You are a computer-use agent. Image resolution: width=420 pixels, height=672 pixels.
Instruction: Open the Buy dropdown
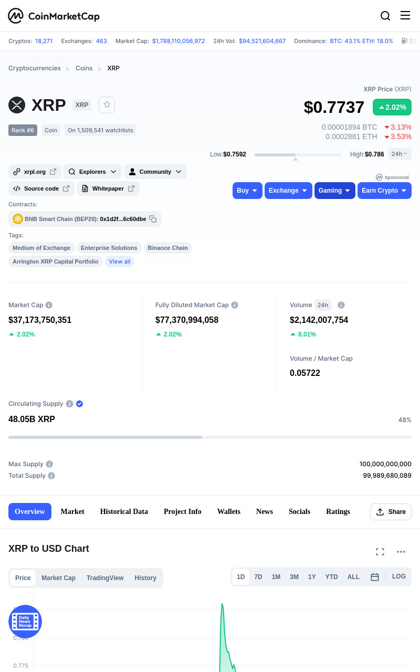(247, 191)
